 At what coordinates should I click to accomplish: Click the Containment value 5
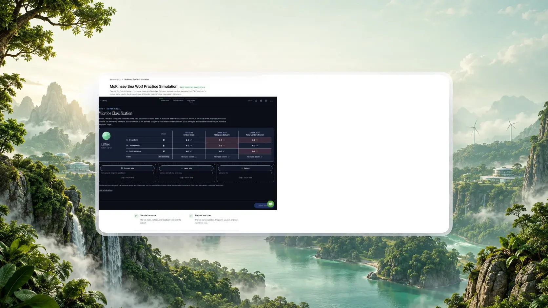tap(164, 146)
